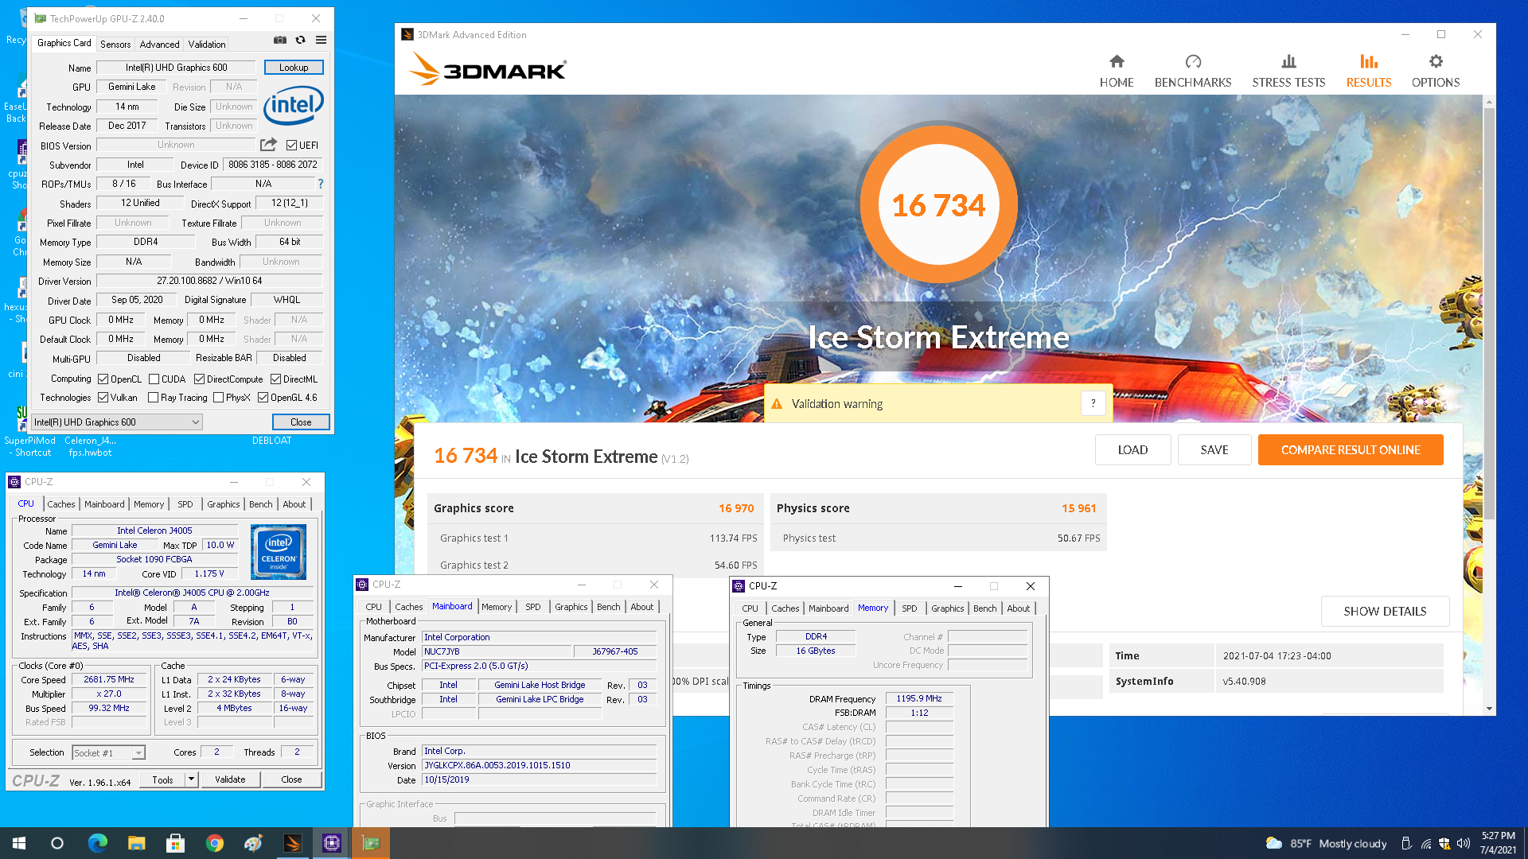Open the Windows Start menu
Viewport: 1528px width, 859px height.
pos(19,843)
